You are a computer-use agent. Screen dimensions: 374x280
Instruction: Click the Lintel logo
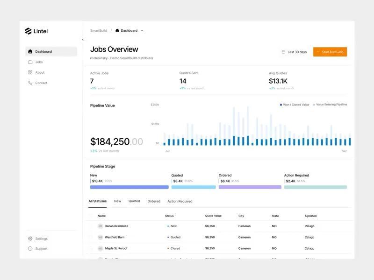(x=36, y=31)
